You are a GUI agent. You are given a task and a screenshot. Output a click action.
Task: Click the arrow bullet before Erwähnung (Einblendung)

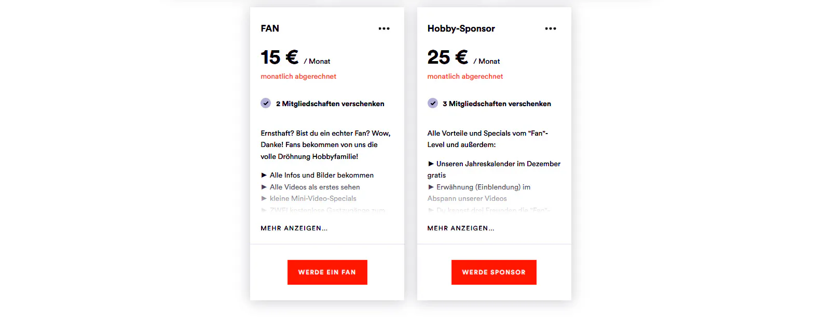(x=431, y=187)
